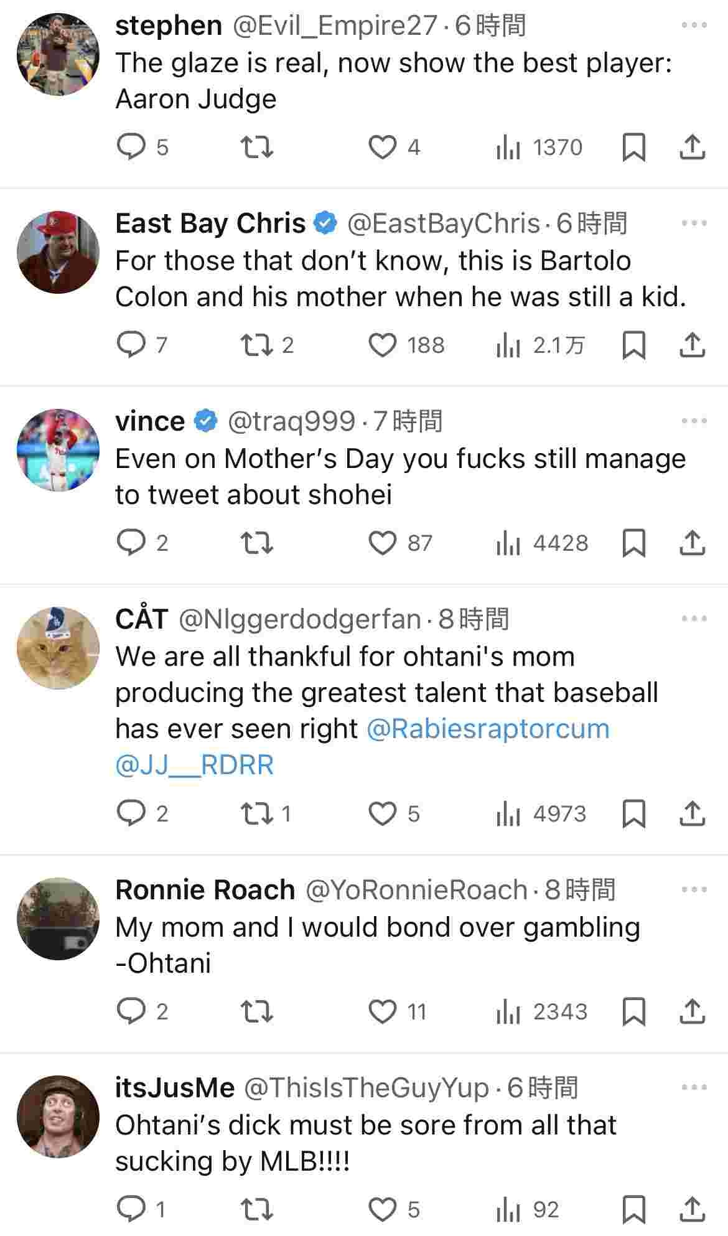
Task: Reply to Ronnie Roach's gambling post
Action: click(131, 1011)
